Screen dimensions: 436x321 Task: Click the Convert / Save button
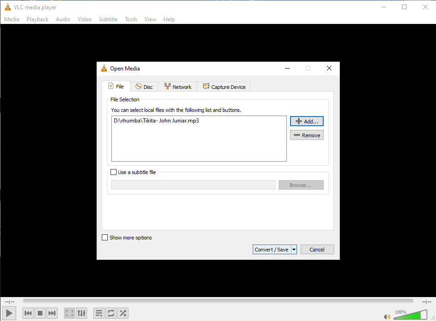click(272, 250)
